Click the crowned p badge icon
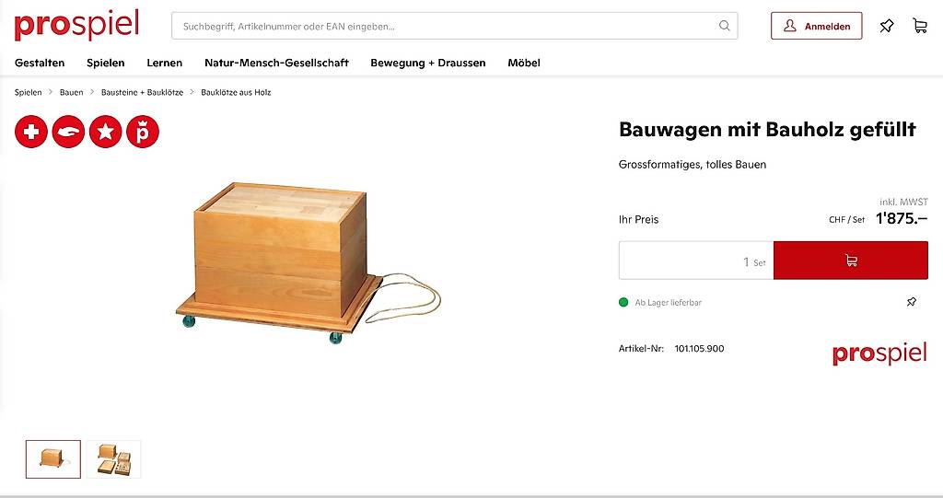 pos(143,132)
